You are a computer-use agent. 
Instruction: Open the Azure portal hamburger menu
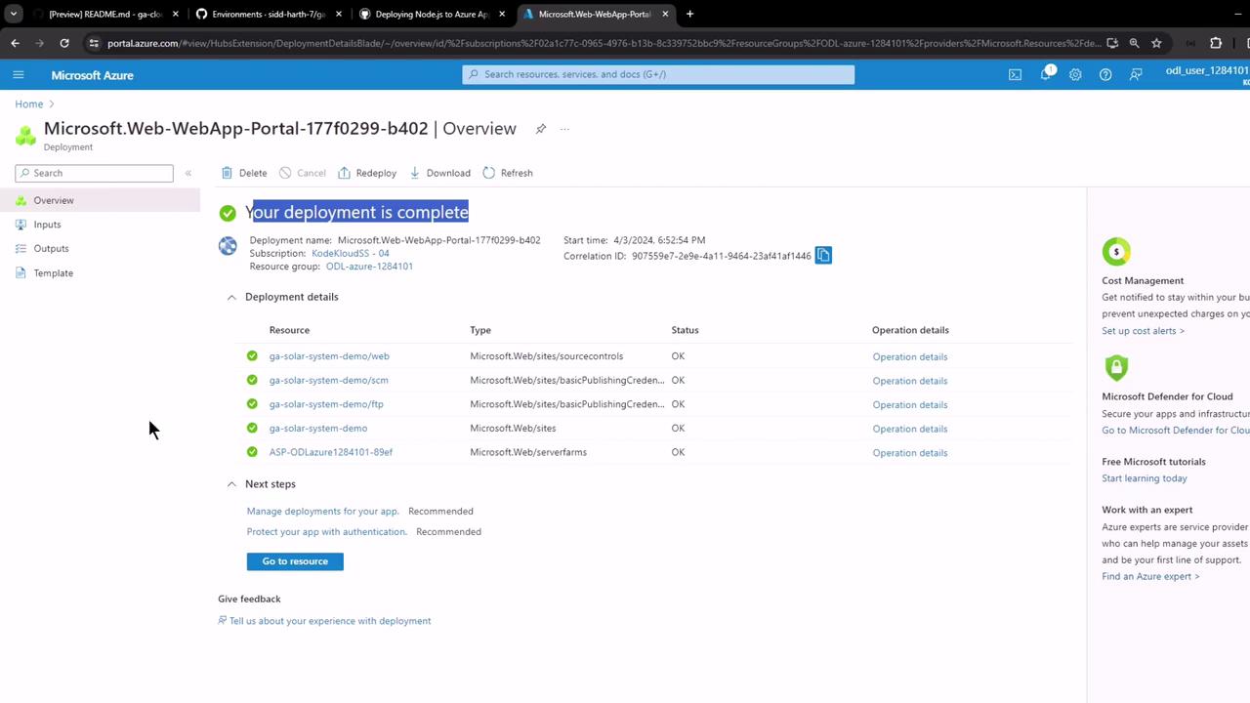[19, 74]
